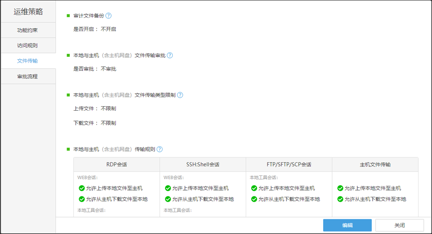Select the 文件传输 tab
The height and width of the screenshot is (234, 432).
[x=27, y=61]
